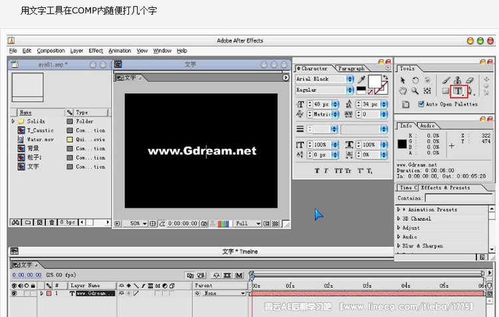Apply Superscript text style
The width and height of the screenshot is (499, 317).
[x=360, y=171]
